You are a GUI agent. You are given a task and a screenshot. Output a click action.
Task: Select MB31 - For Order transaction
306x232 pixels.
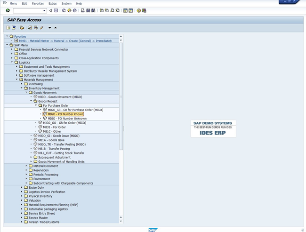pos(54,127)
